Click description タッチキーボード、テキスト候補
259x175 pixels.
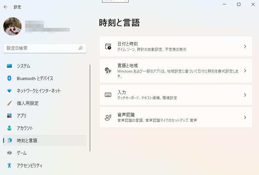[147, 98]
